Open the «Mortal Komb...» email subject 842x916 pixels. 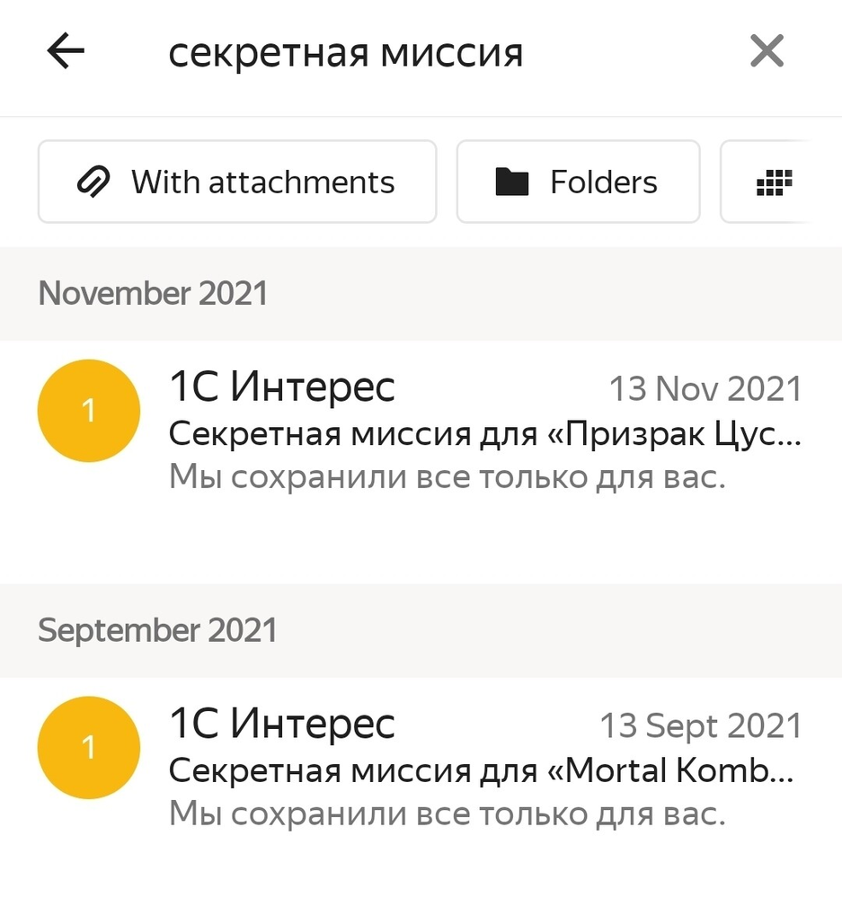[482, 771]
